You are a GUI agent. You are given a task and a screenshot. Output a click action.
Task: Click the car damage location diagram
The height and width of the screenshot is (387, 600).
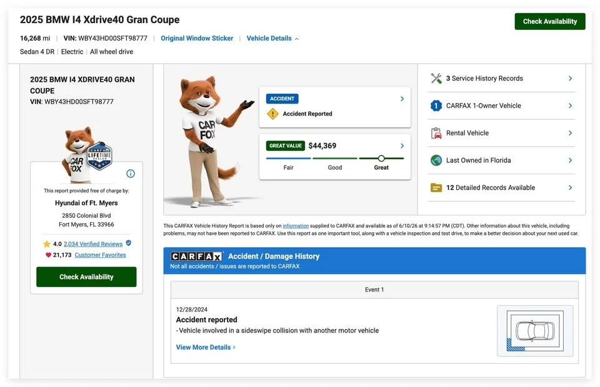click(535, 331)
